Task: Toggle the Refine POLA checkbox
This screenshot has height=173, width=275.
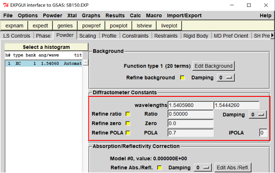Action: [x=128, y=133]
